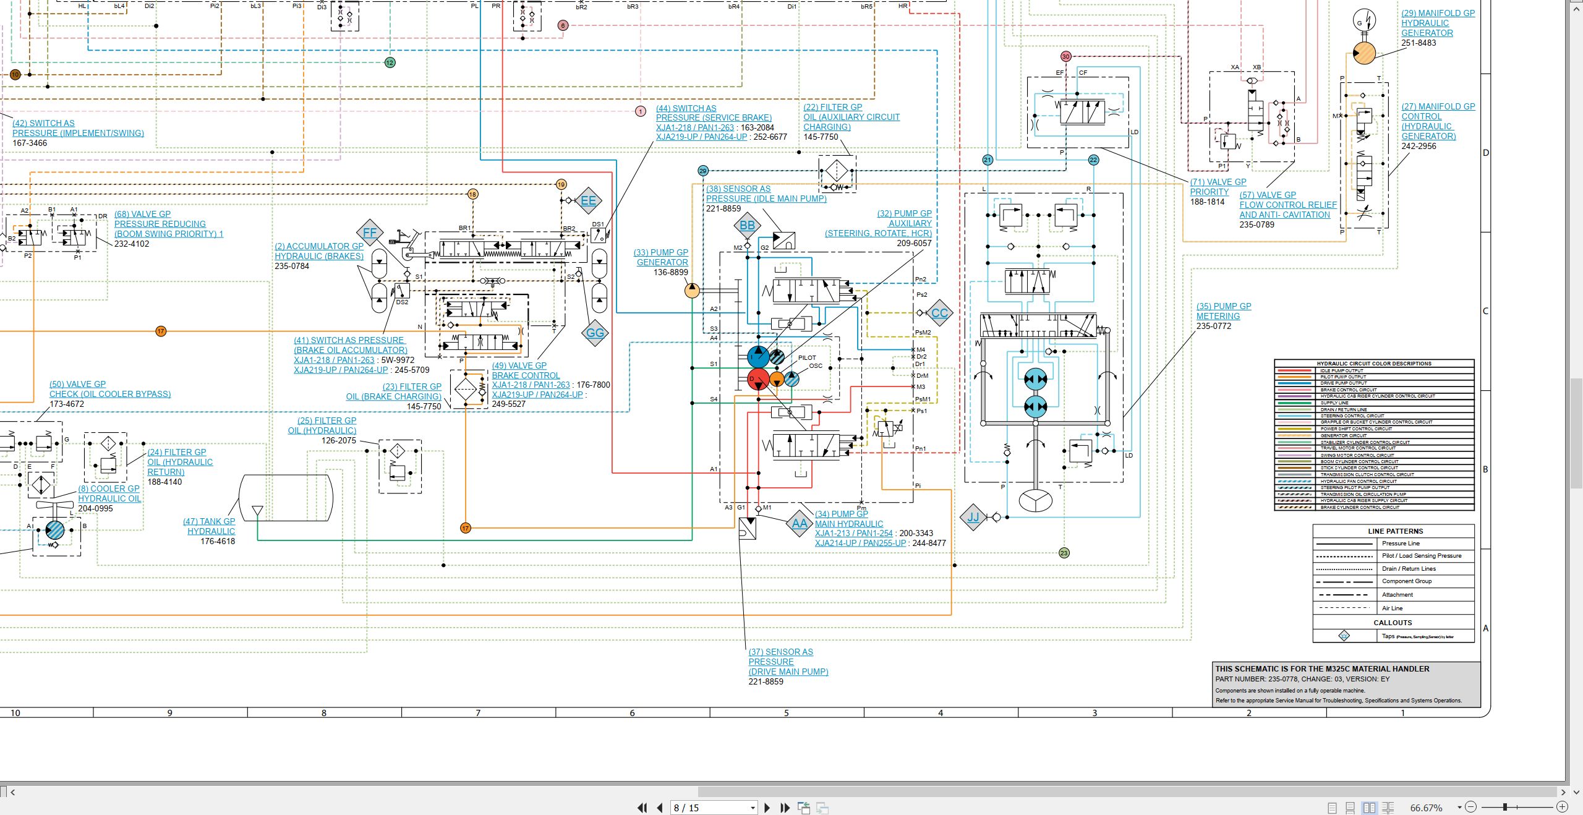Viewport: 1583px width, 815px height.
Task: Click the AA pressure tap diamond
Action: (799, 523)
